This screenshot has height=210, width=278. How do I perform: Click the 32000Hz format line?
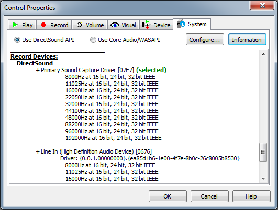coord(112,104)
